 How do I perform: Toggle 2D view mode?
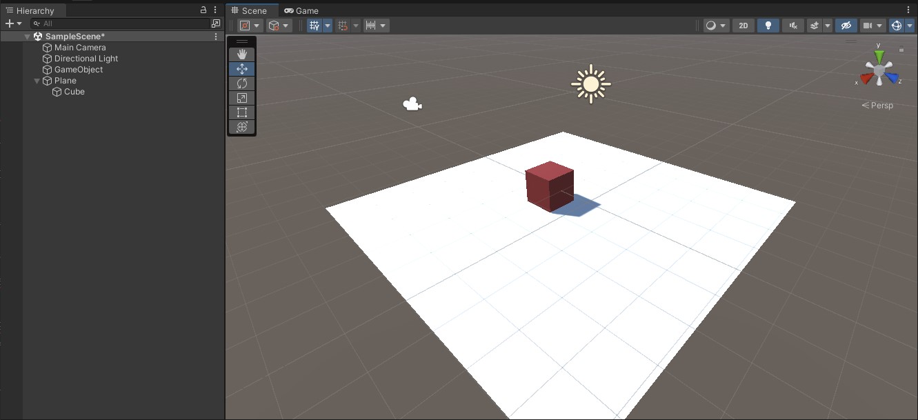(x=743, y=26)
